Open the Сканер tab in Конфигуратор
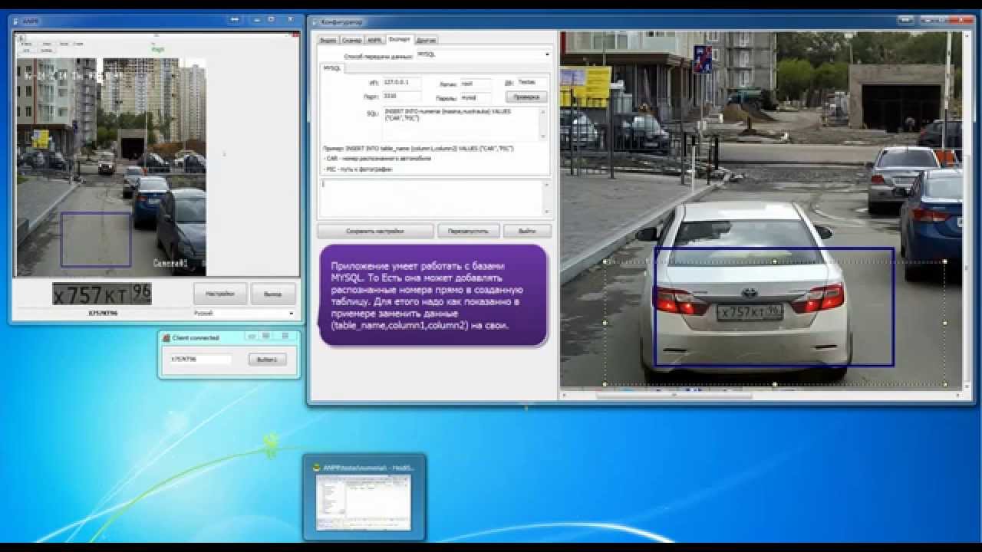 [351, 40]
